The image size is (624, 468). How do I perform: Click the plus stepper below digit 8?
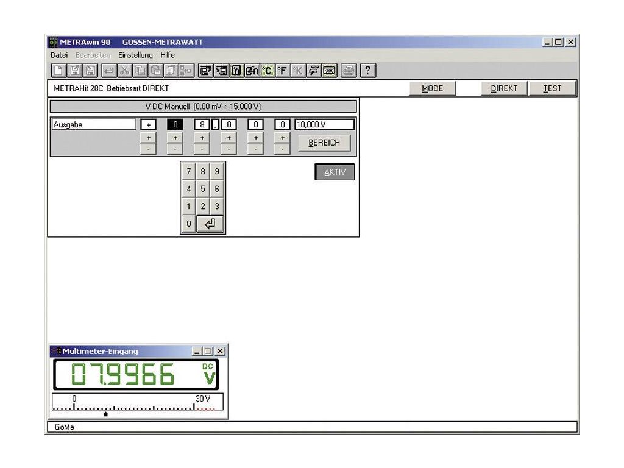[202, 138]
